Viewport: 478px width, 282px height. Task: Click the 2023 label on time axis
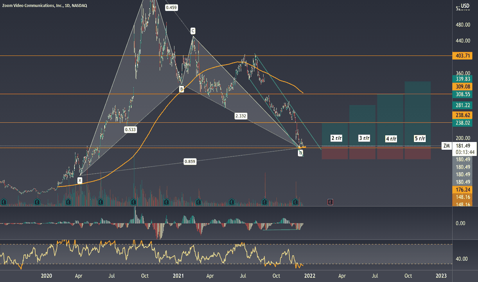441,276
